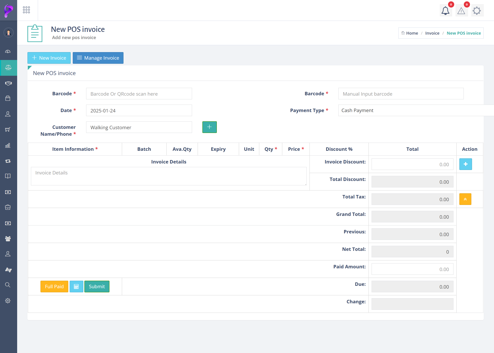This screenshot has width=494, height=353.
Task: Open the handshake sidebar icon
Action: tap(8, 83)
